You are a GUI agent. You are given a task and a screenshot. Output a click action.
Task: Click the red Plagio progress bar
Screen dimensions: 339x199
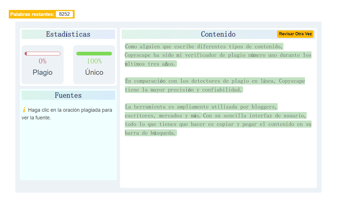43,53
